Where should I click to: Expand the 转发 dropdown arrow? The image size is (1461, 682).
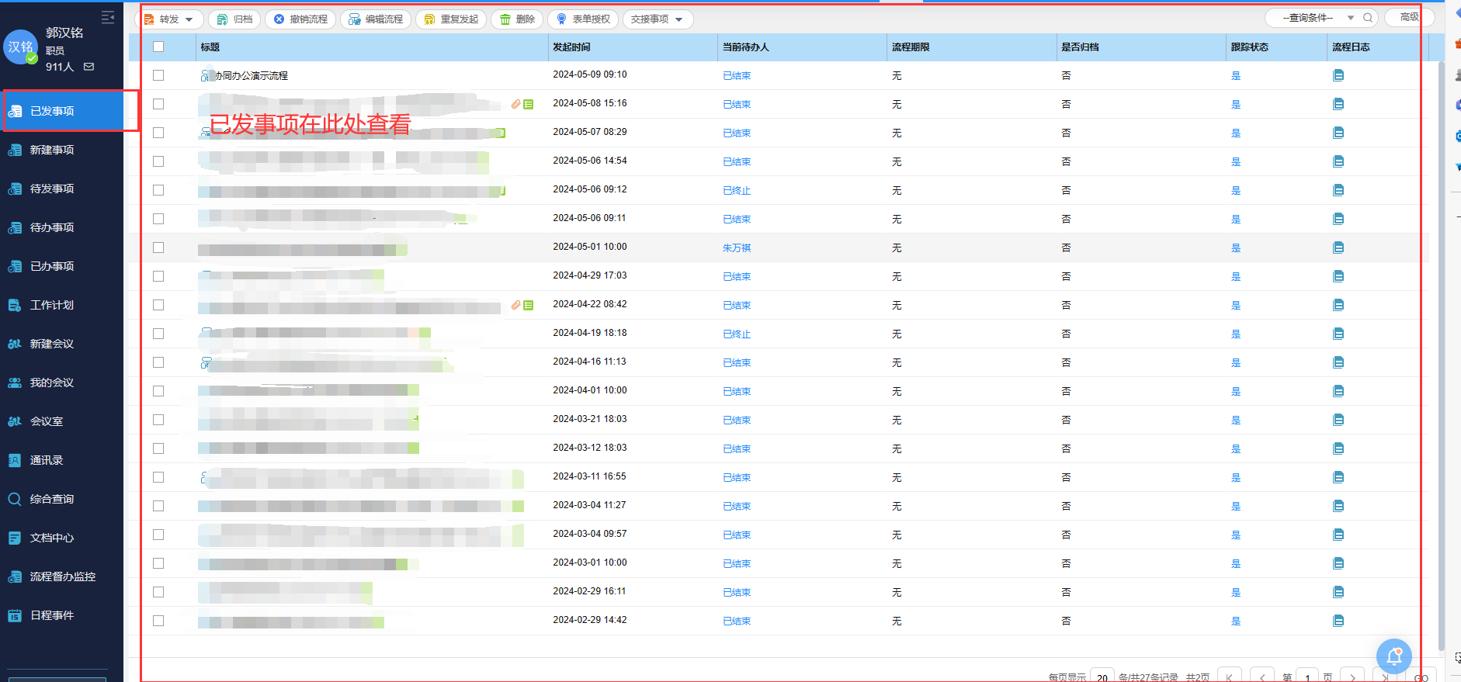click(189, 19)
